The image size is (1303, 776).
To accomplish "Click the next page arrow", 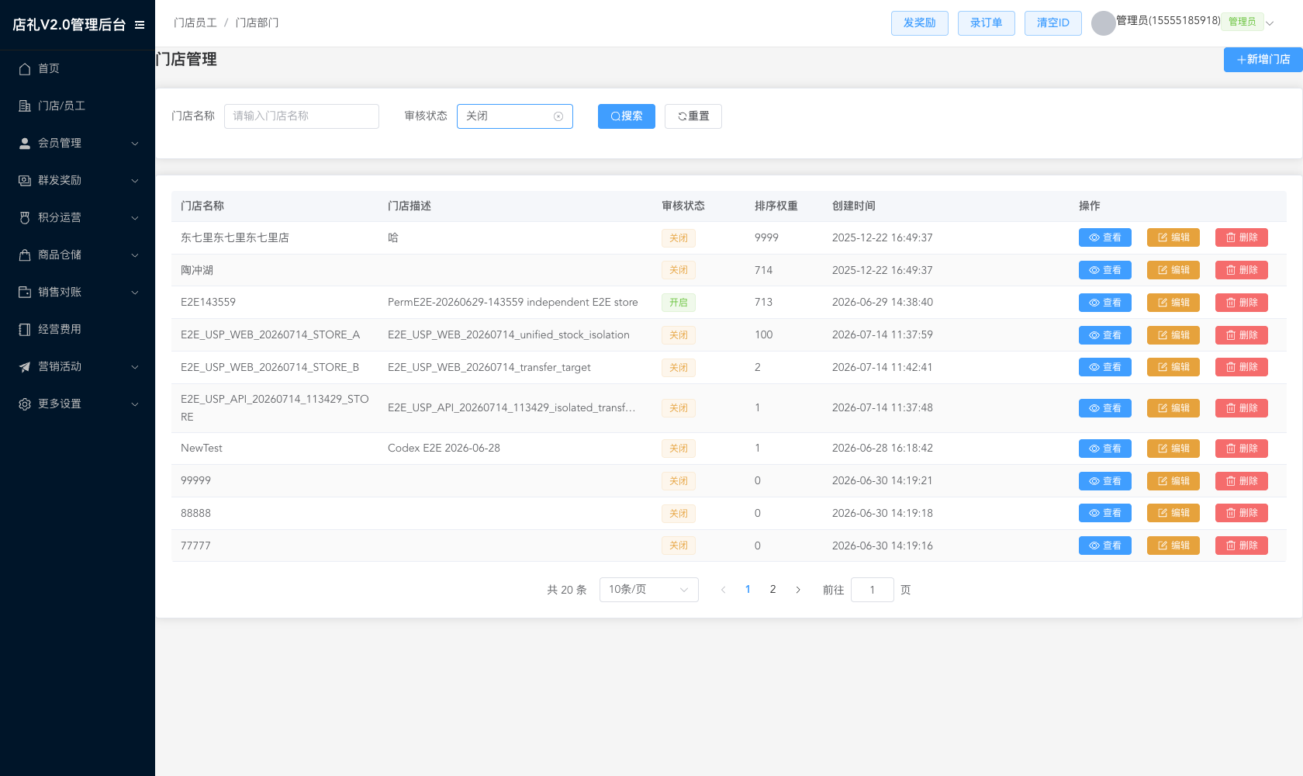I will [798, 590].
